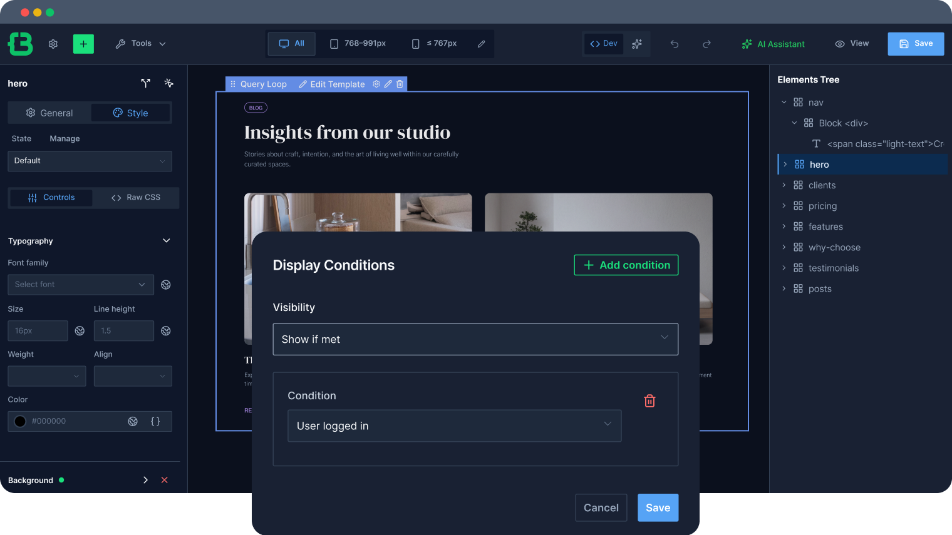Cancel the Display Conditions dialog
Image resolution: width=952 pixels, height=535 pixels.
tap(601, 507)
